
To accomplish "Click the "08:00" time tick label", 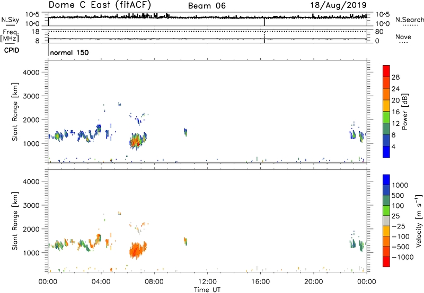I will (x=154, y=282).
